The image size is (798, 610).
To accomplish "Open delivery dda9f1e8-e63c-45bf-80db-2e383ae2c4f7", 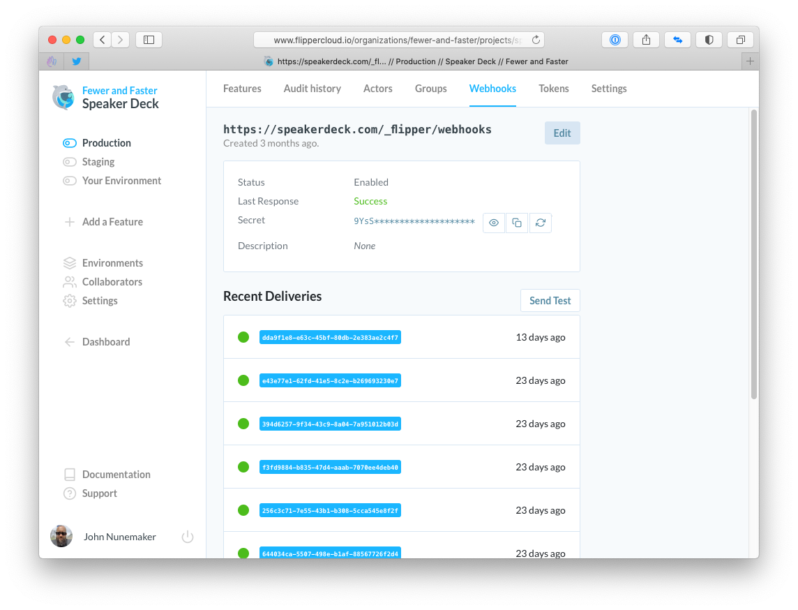I will click(331, 338).
